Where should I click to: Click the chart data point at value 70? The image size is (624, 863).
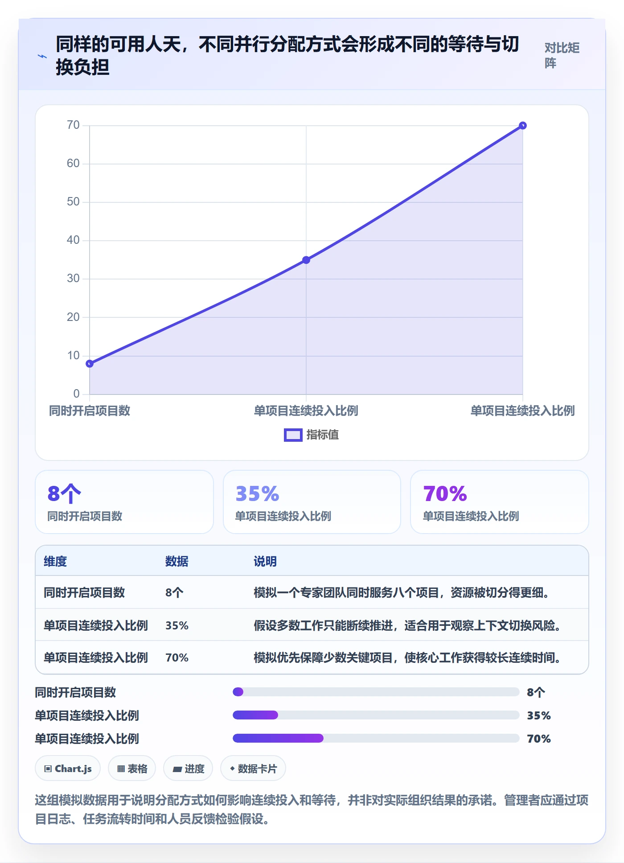(x=523, y=126)
